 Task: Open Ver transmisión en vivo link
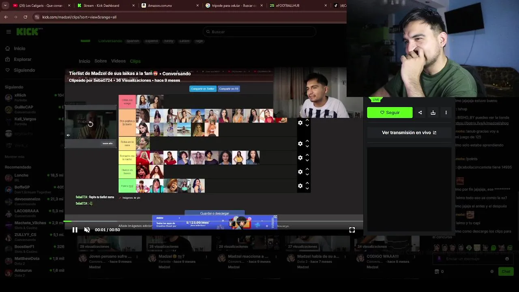point(409,133)
